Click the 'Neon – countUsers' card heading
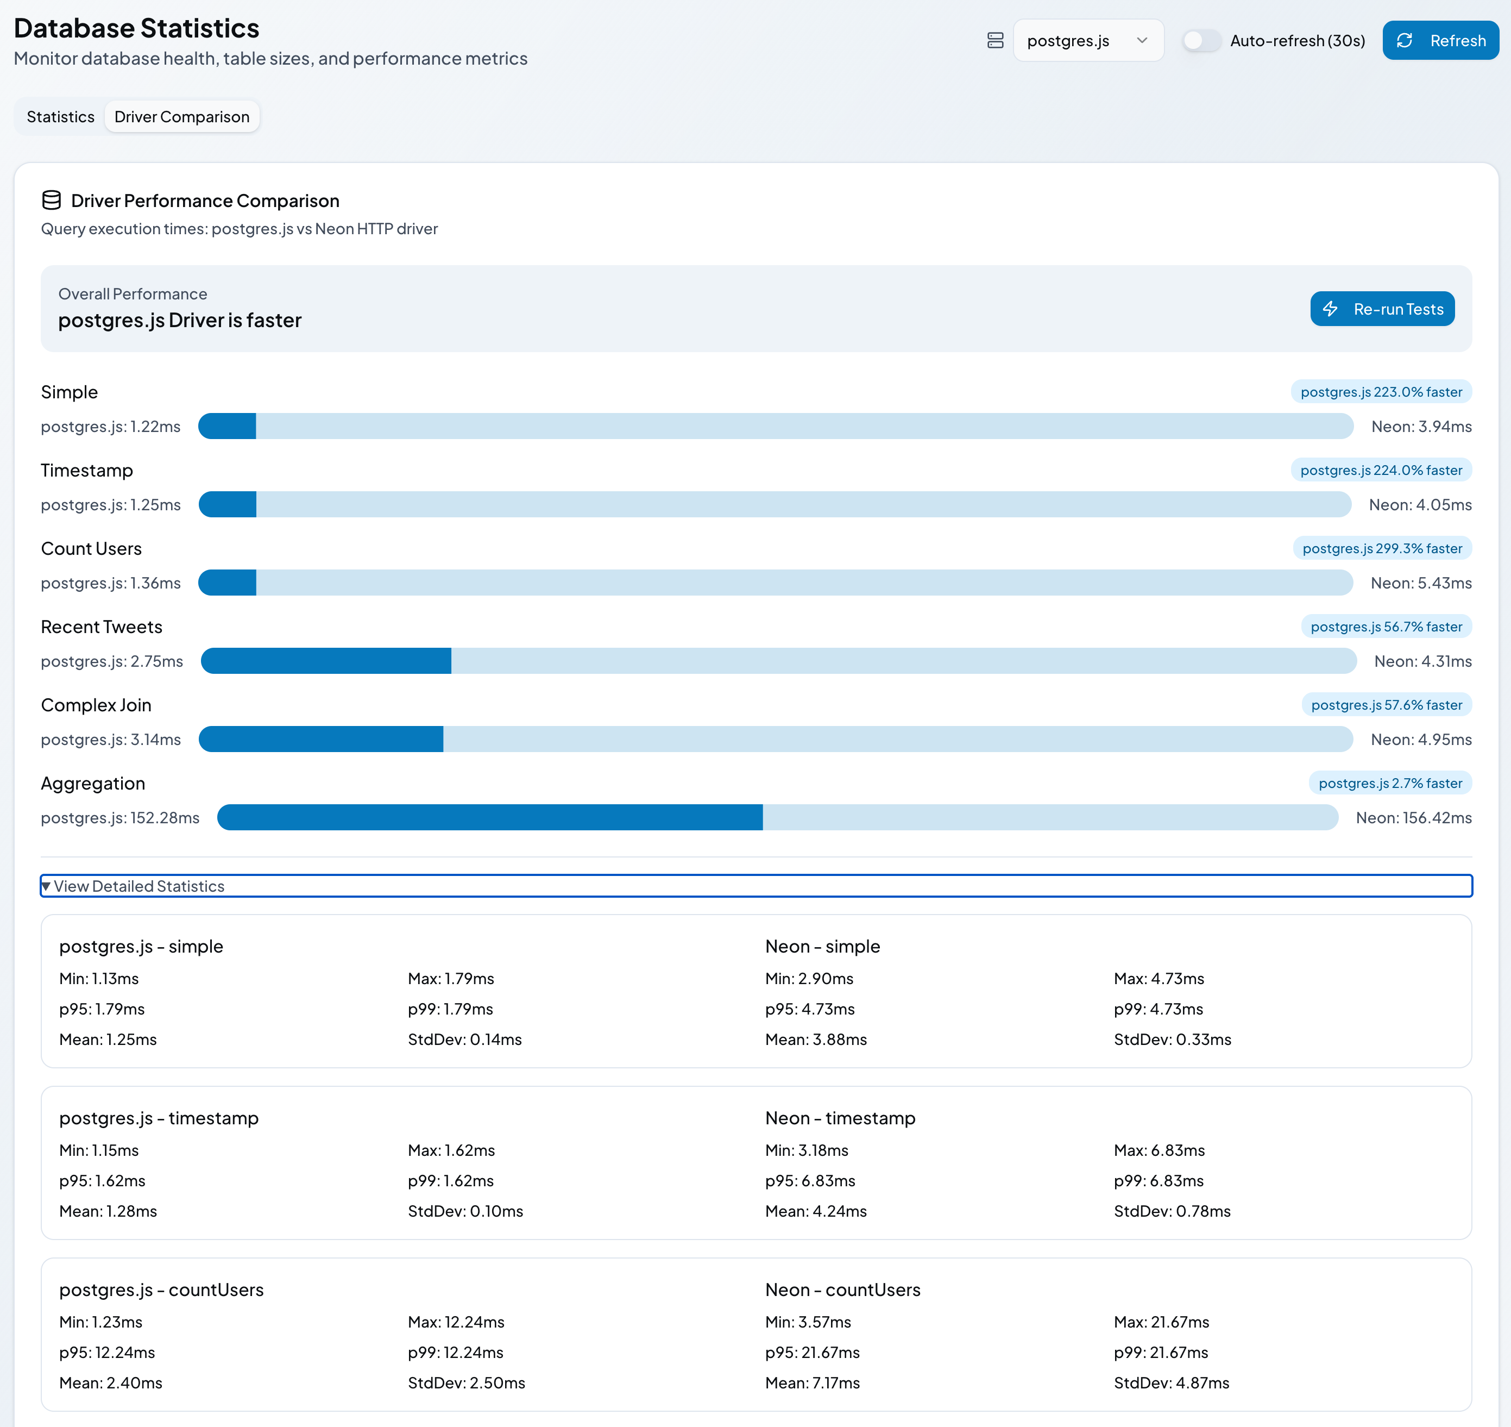The width and height of the screenshot is (1511, 1427). coord(842,1290)
